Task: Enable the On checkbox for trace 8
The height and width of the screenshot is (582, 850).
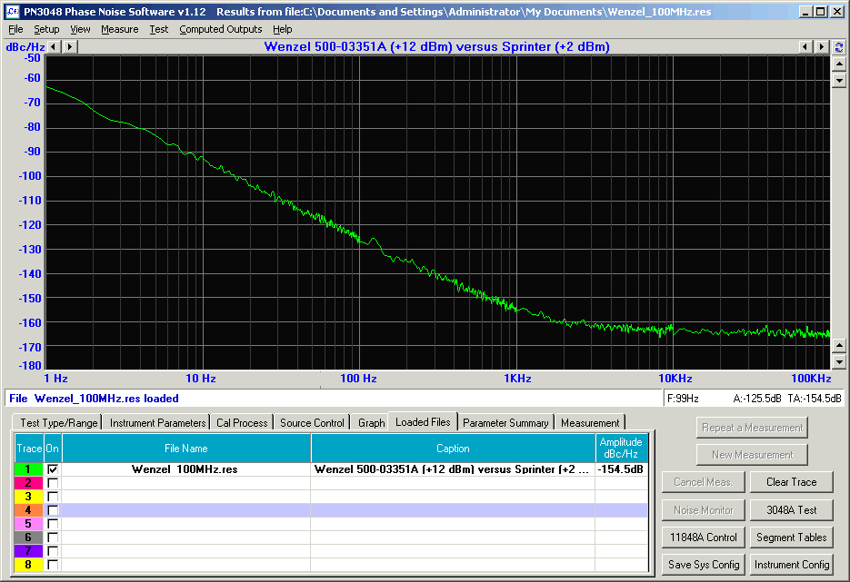Action: tap(53, 564)
